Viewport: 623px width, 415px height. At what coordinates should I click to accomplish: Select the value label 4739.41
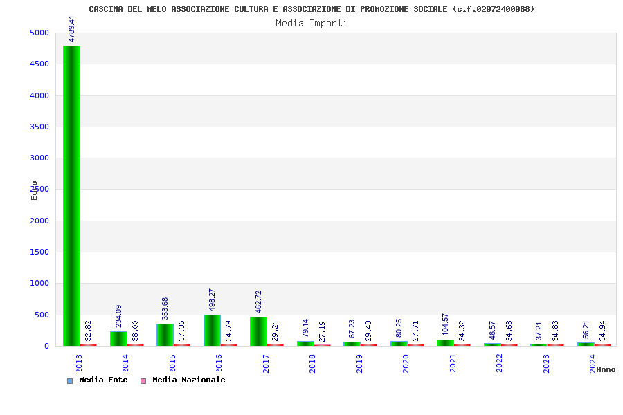pos(71,29)
